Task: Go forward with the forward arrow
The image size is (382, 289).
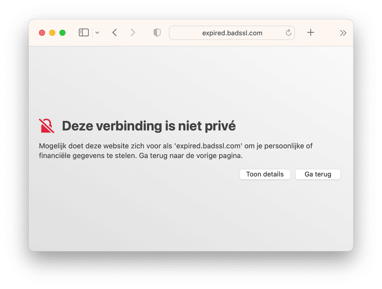Action: [133, 33]
